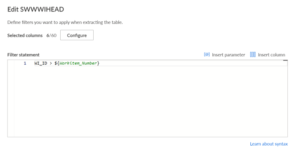The image size is (292, 150).
Task: Click the Filter statement label
Action: click(24, 55)
